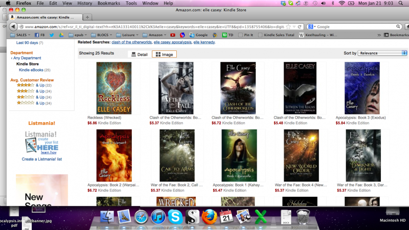
Task: Expand the SALES bookmarks folder
Action: pyautogui.click(x=20, y=35)
